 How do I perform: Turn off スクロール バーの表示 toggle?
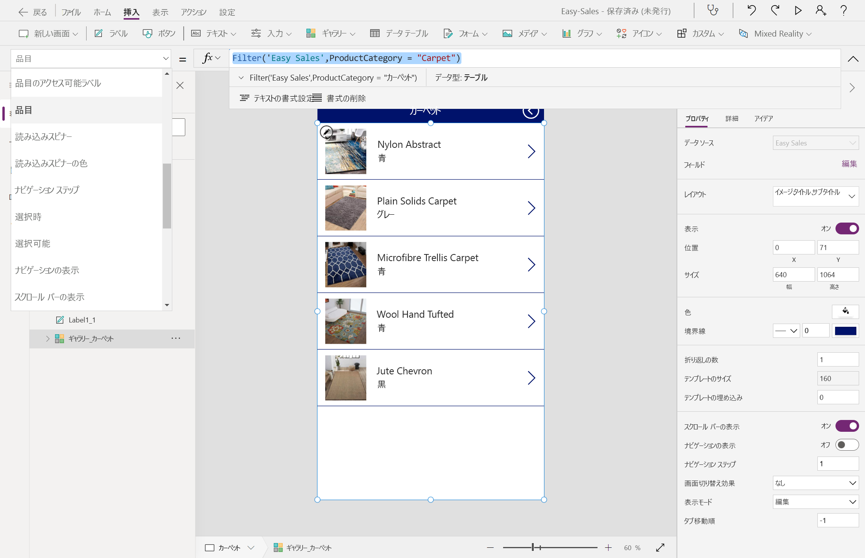point(847,426)
